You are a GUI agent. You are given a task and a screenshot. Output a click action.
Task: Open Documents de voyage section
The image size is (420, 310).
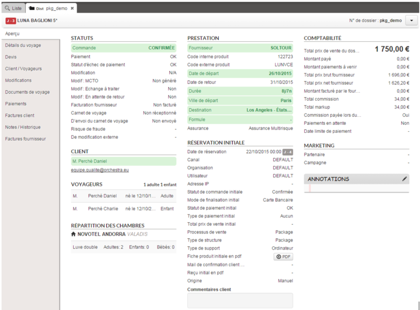pos(27,92)
